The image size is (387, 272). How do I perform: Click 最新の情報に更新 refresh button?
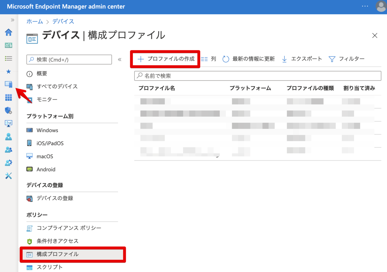point(249,59)
